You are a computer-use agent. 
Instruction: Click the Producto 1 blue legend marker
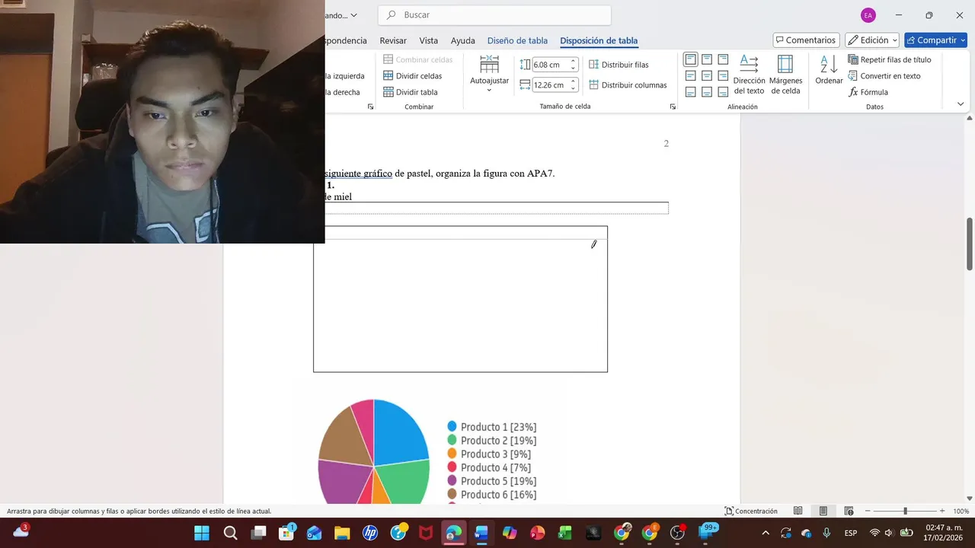coord(452,426)
